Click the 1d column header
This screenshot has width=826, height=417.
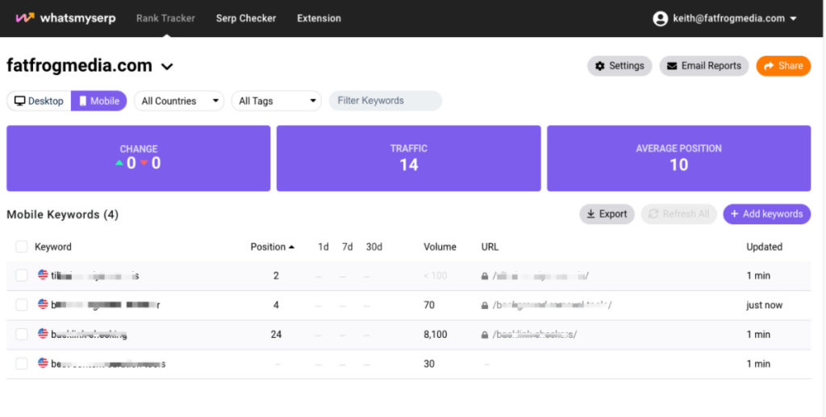[323, 247]
